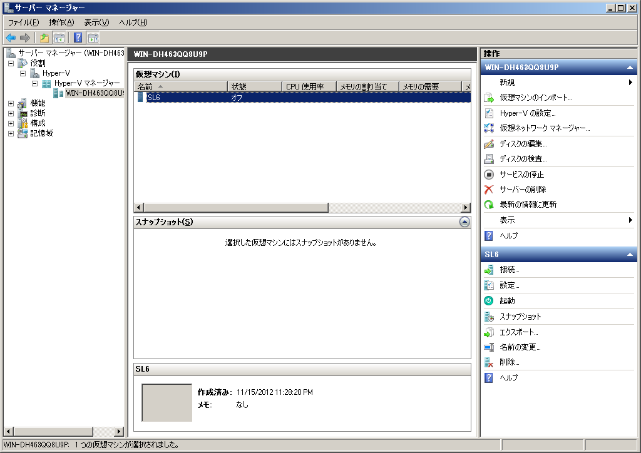Click the green 最新の情報に更新 icon
641x453 pixels.
coord(489,205)
